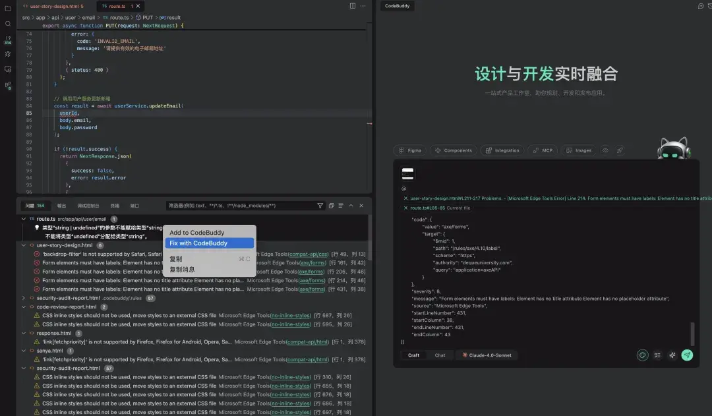Click the sparkle AI icon near the send button

point(672,355)
